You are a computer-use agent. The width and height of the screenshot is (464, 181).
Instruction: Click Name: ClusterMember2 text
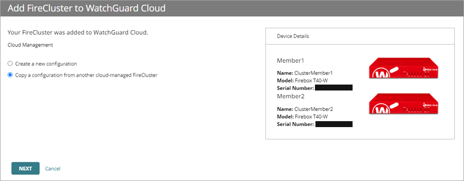(305, 109)
